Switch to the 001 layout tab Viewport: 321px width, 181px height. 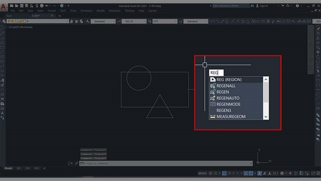pos(19,168)
